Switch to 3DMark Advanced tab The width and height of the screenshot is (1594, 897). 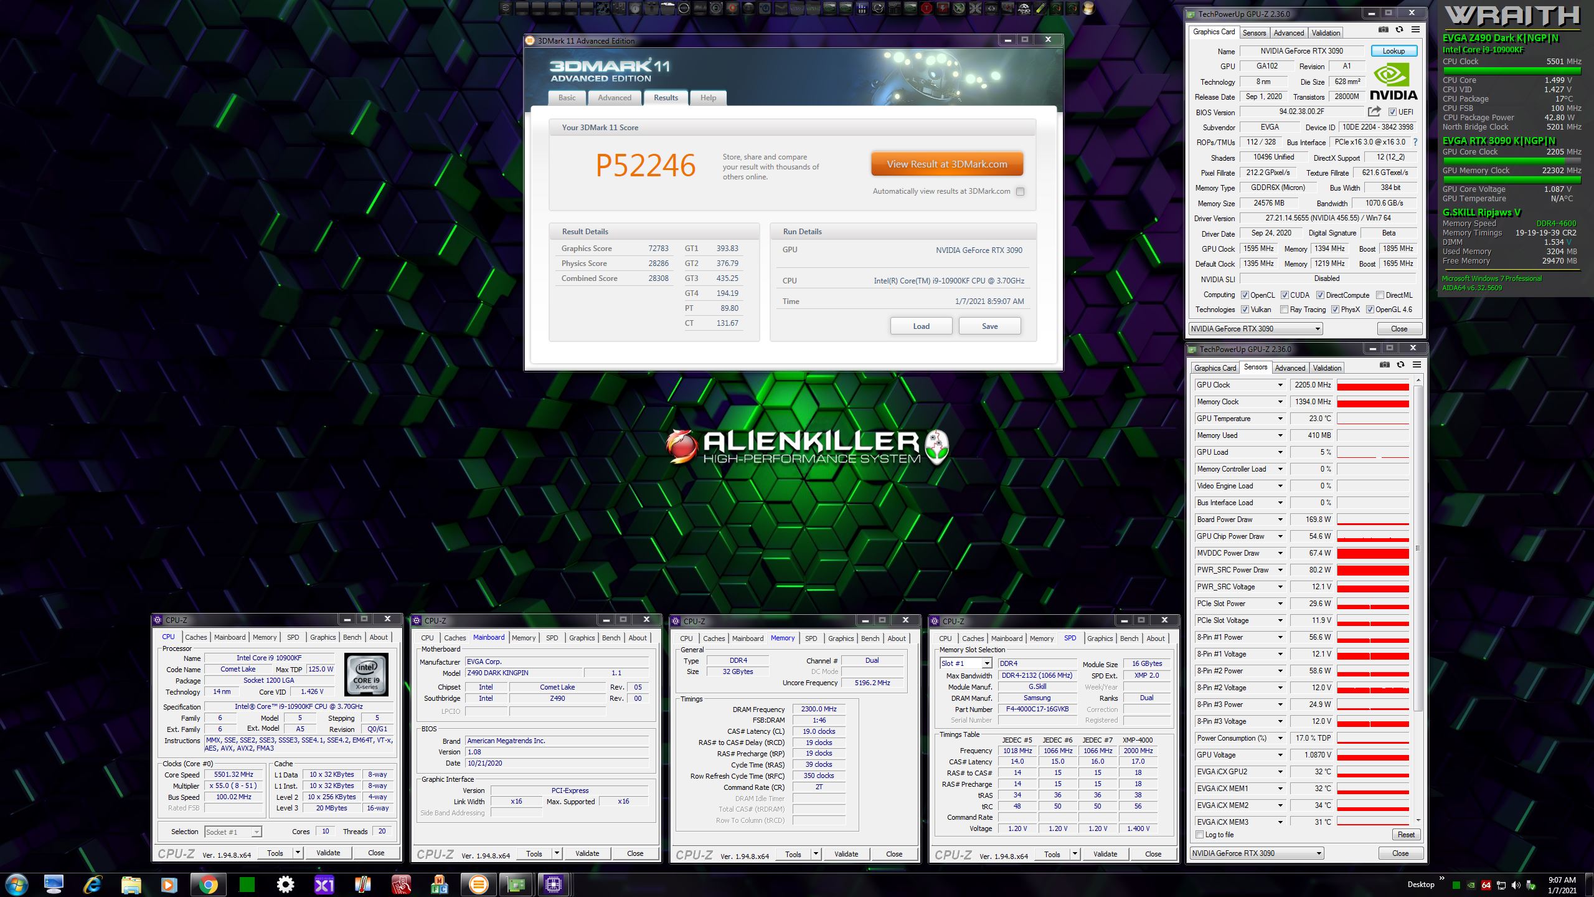(x=614, y=98)
